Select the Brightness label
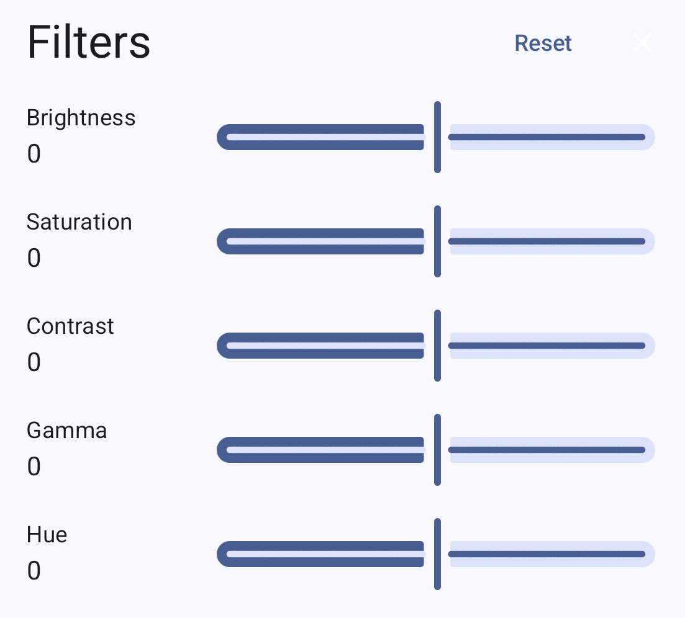685x618 pixels. coord(81,117)
